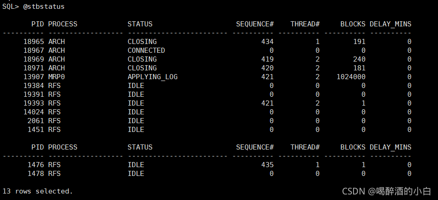This screenshot has height=200, width=438.
Task: Click PID value 18965
Action: pyautogui.click(x=33, y=42)
